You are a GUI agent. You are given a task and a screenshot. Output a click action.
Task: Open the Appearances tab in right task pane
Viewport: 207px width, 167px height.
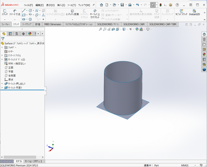(204, 54)
